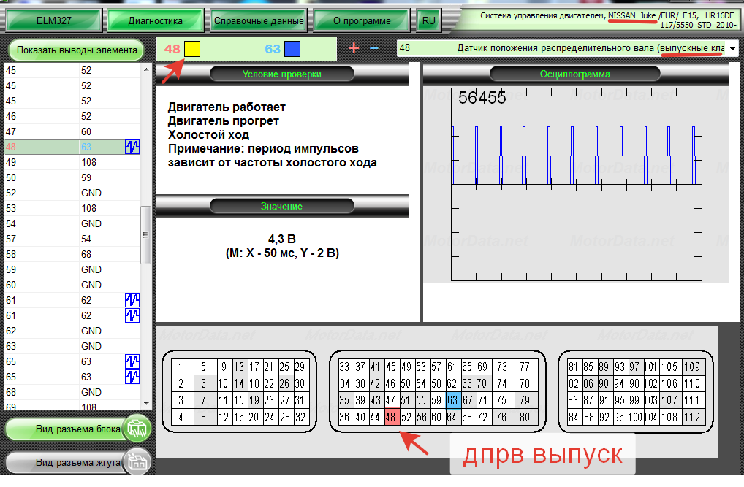Click the blue swatch for pin 63

(292, 49)
